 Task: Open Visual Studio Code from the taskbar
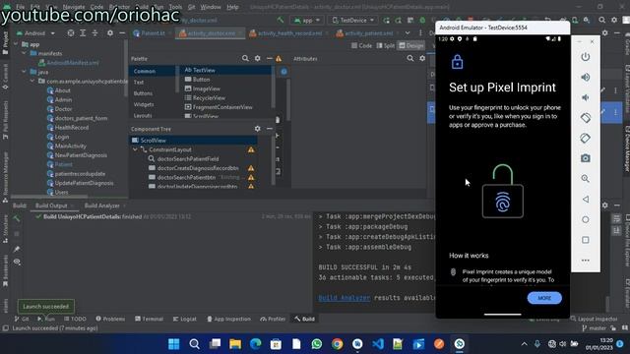[378, 344]
